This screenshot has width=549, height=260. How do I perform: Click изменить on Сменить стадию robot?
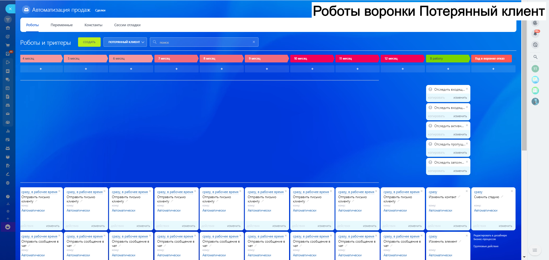[505, 226]
